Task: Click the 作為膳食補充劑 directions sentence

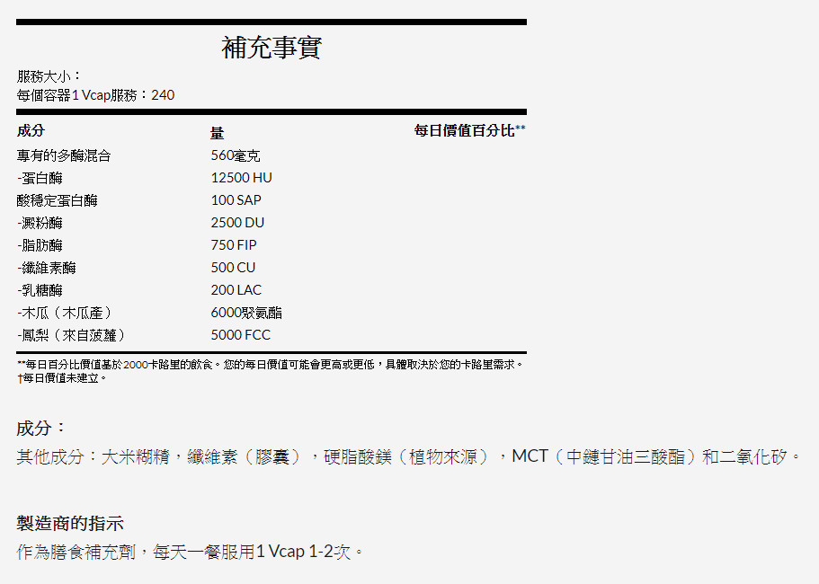Action: pyautogui.click(x=190, y=552)
